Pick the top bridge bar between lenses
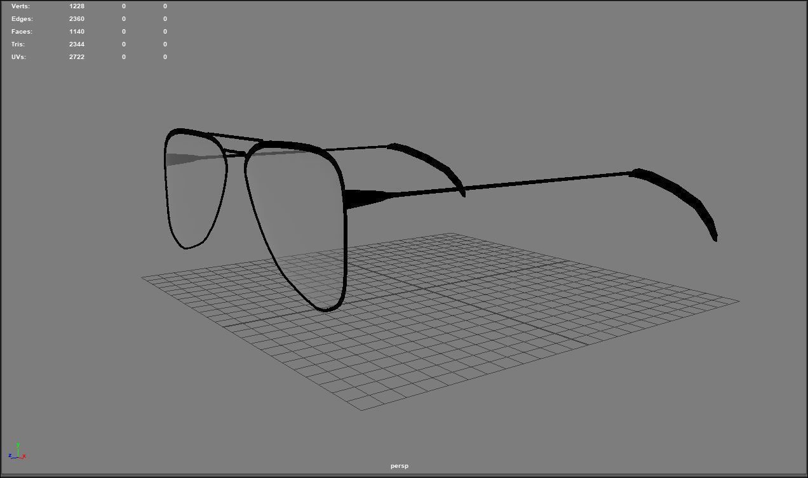 (234, 137)
